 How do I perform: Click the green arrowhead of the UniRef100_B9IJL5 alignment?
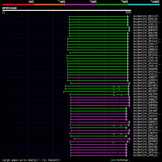(x=128, y=16)
